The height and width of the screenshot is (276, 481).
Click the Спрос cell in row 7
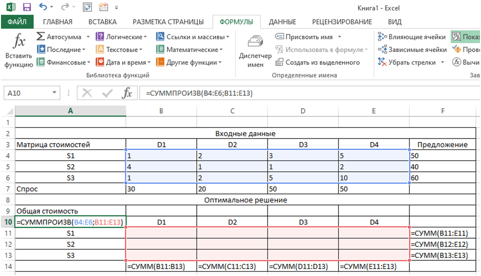pyautogui.click(x=70, y=189)
